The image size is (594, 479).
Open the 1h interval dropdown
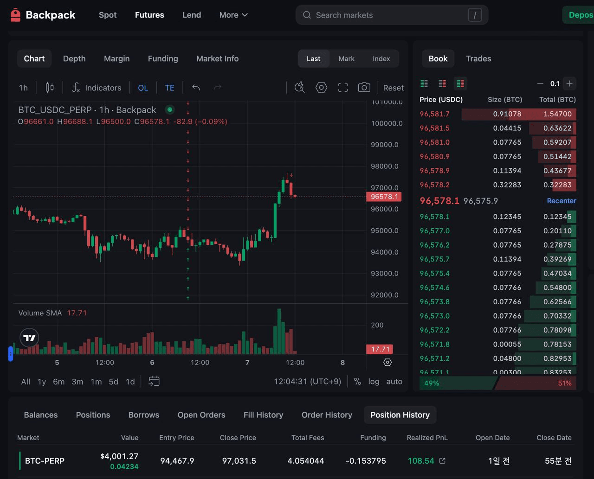point(23,88)
